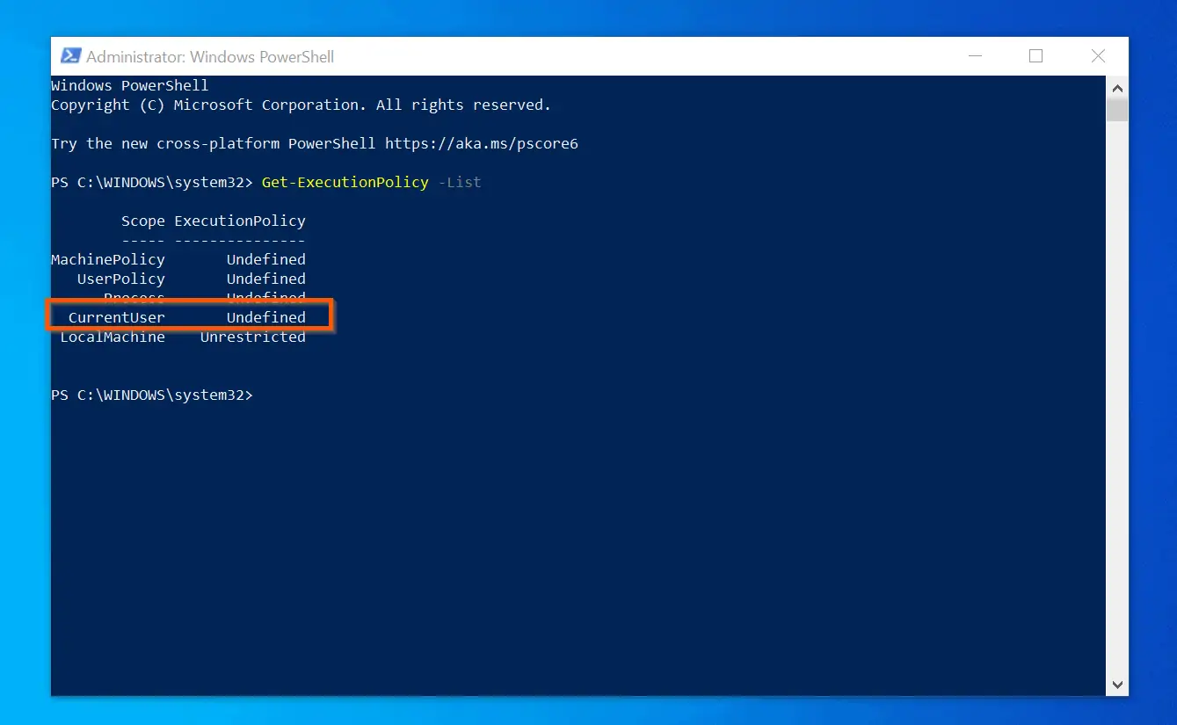
Task: Click the 'CurrentUser' scope text
Action: coord(117,317)
